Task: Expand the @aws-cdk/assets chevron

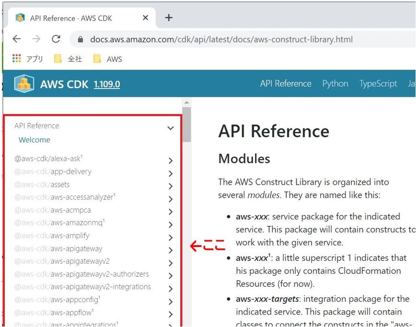Action: pos(171,186)
